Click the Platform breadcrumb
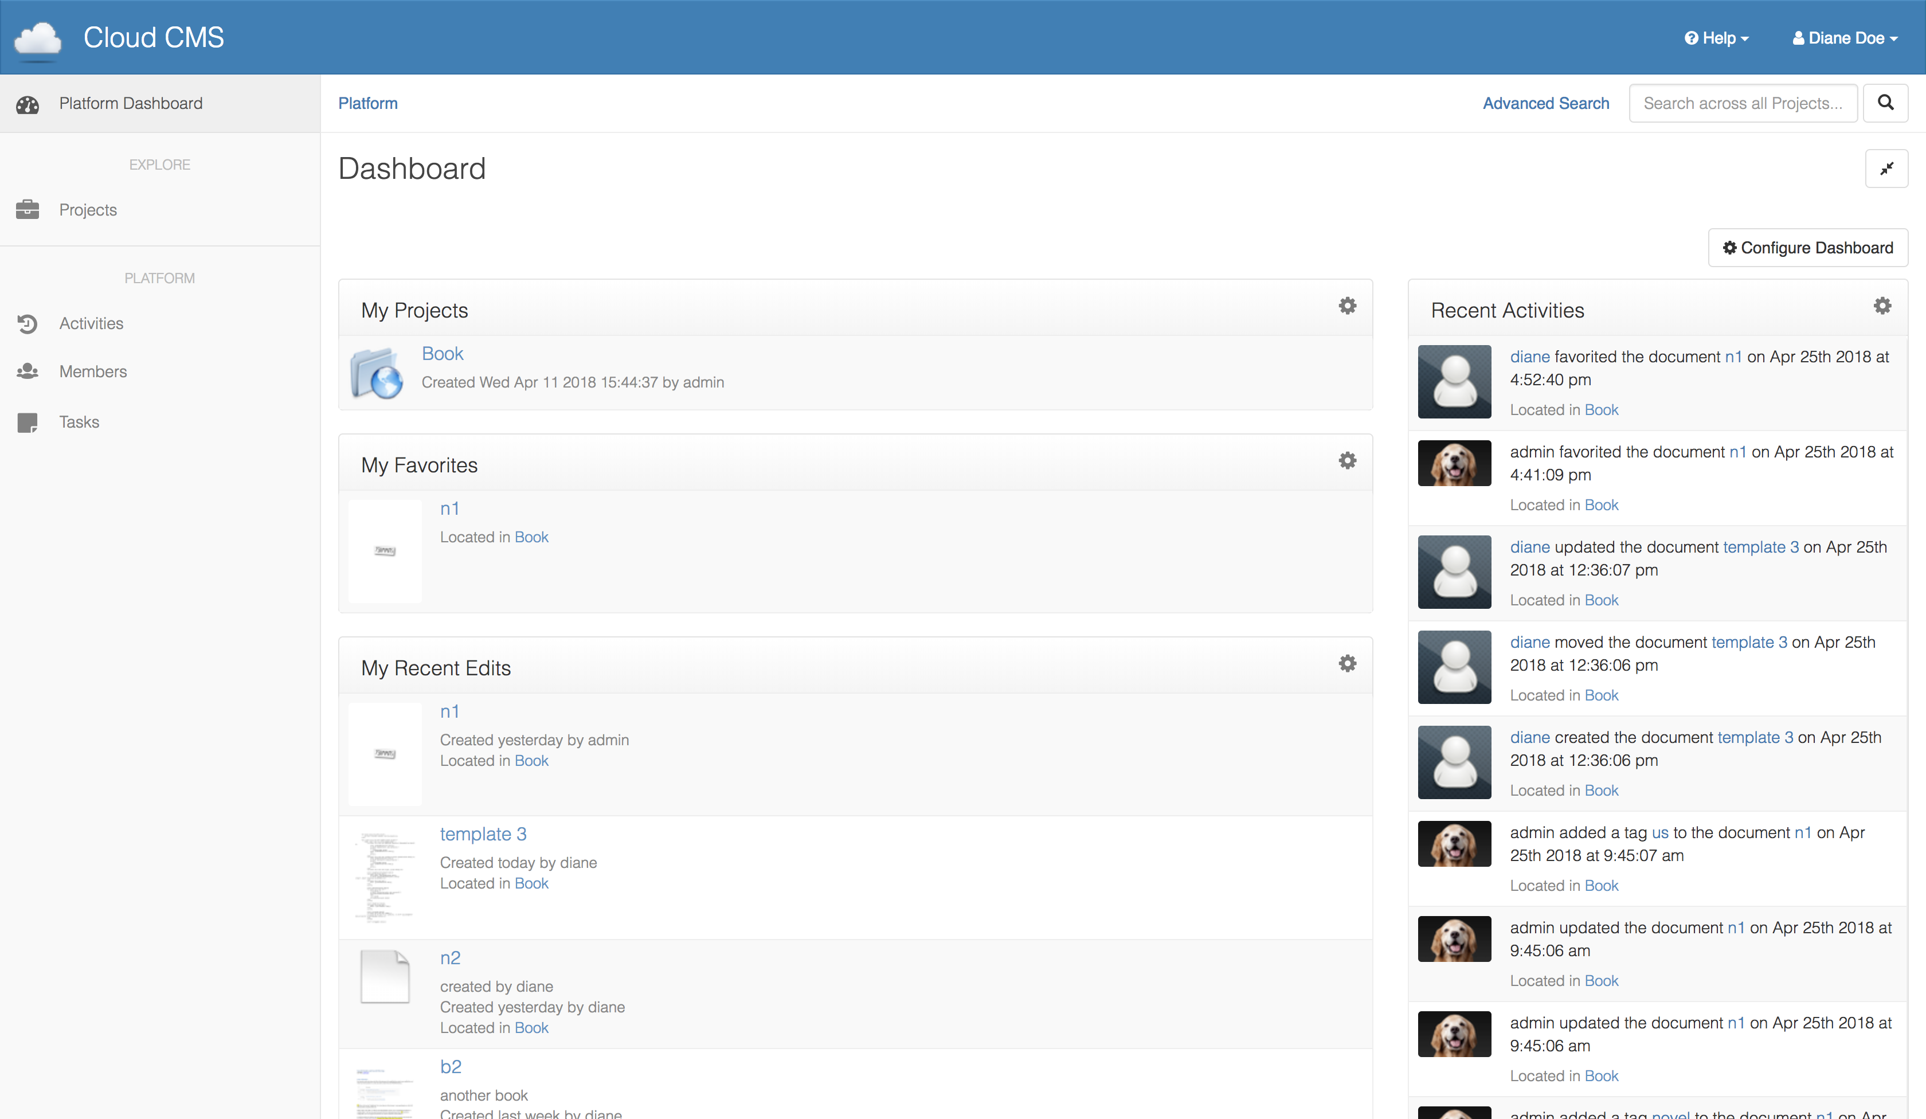 pyautogui.click(x=369, y=103)
